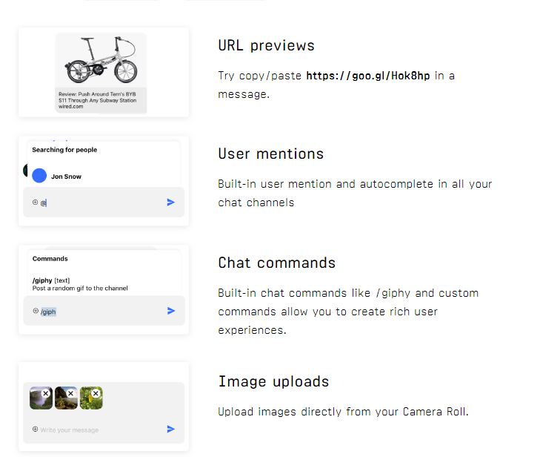Click the /giph command text field
The height and width of the screenshot is (457, 560).
104,312
